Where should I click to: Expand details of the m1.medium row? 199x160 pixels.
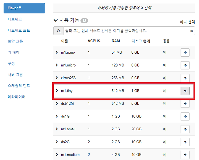coord(57,155)
